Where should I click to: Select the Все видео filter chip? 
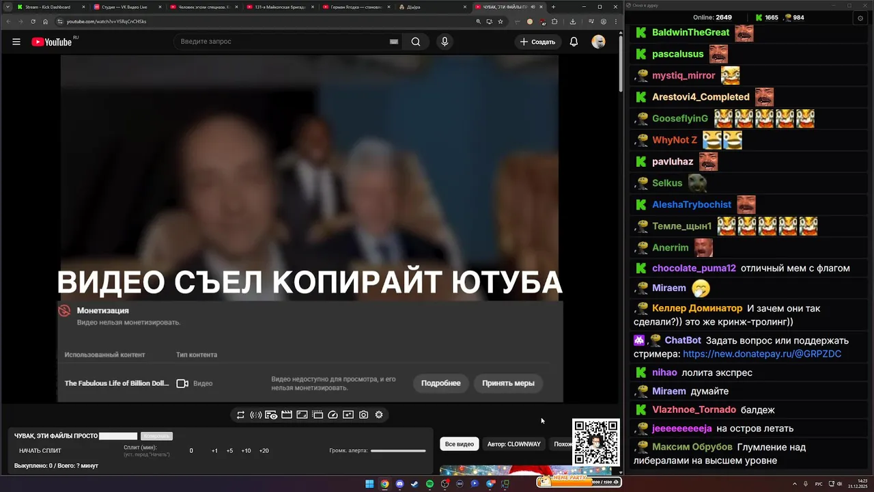pyautogui.click(x=460, y=444)
